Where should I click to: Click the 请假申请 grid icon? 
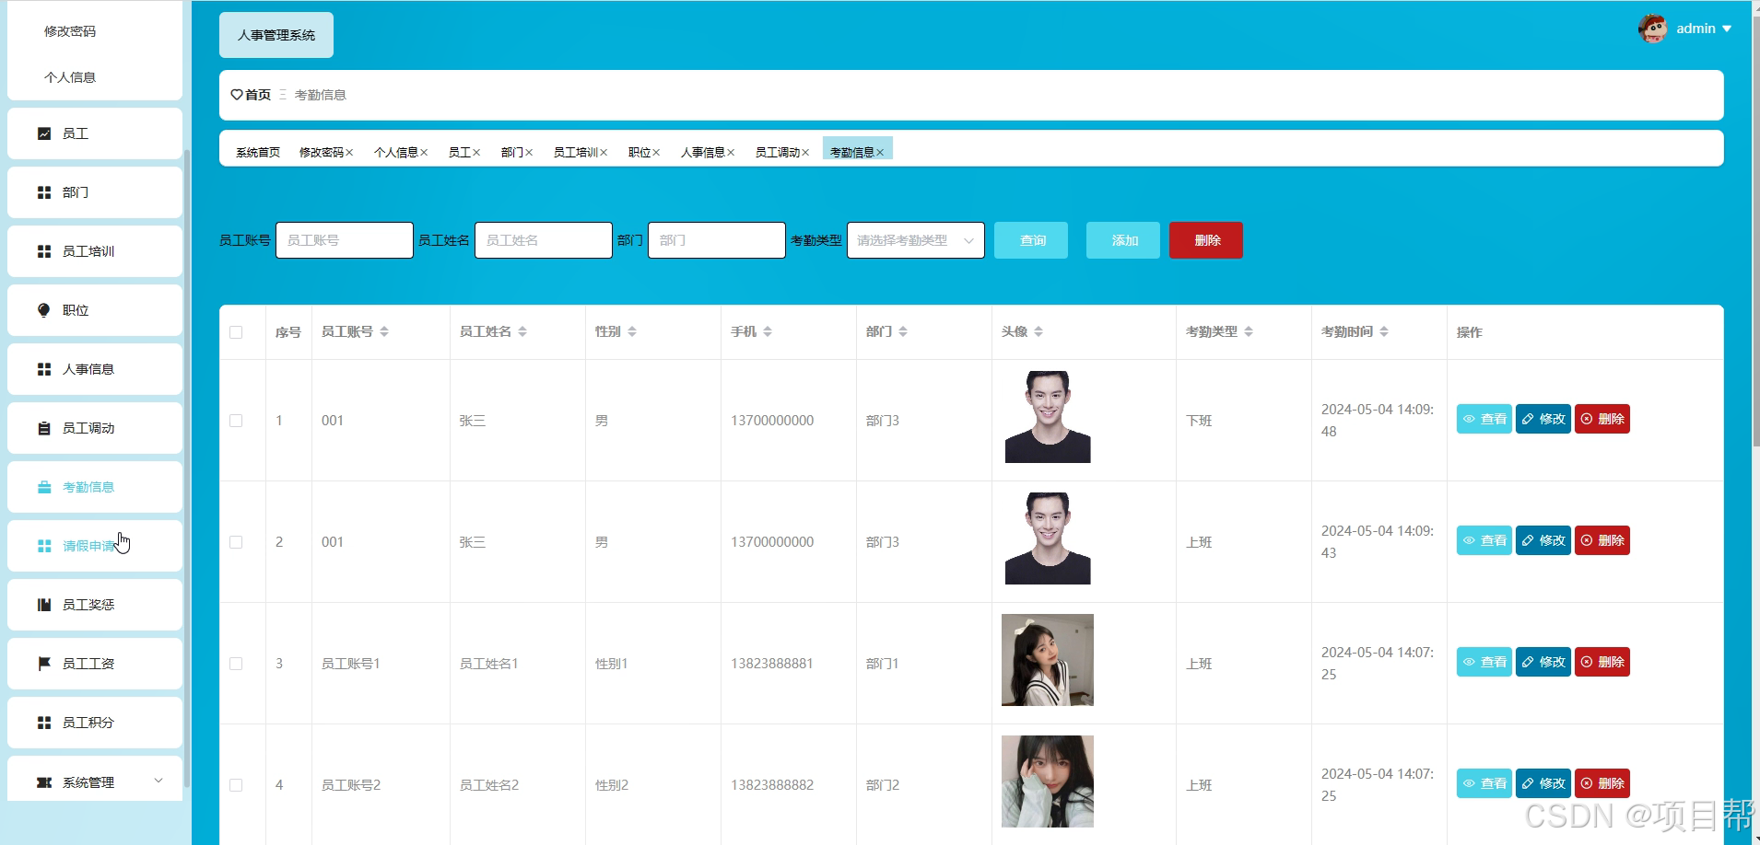pyautogui.click(x=43, y=546)
